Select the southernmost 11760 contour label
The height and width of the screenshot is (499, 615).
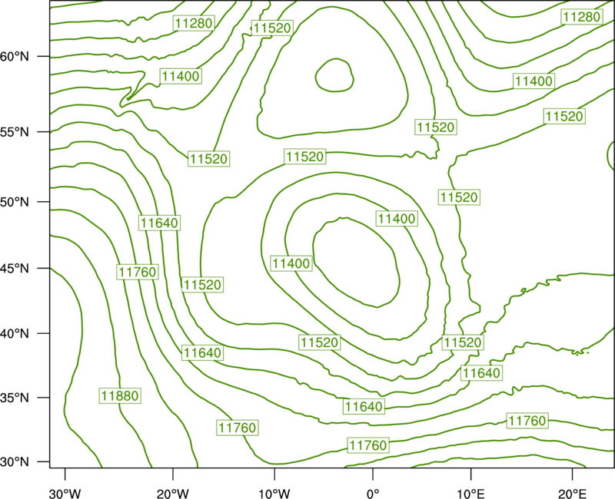[x=368, y=445]
